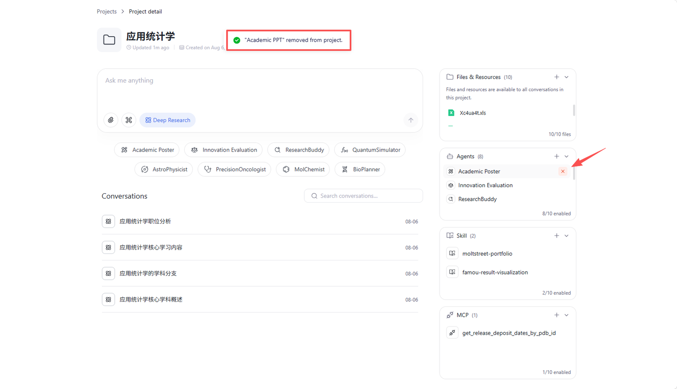This screenshot has height=389, width=677.
Task: Select the Academic Poster agent chip
Action: 147,150
